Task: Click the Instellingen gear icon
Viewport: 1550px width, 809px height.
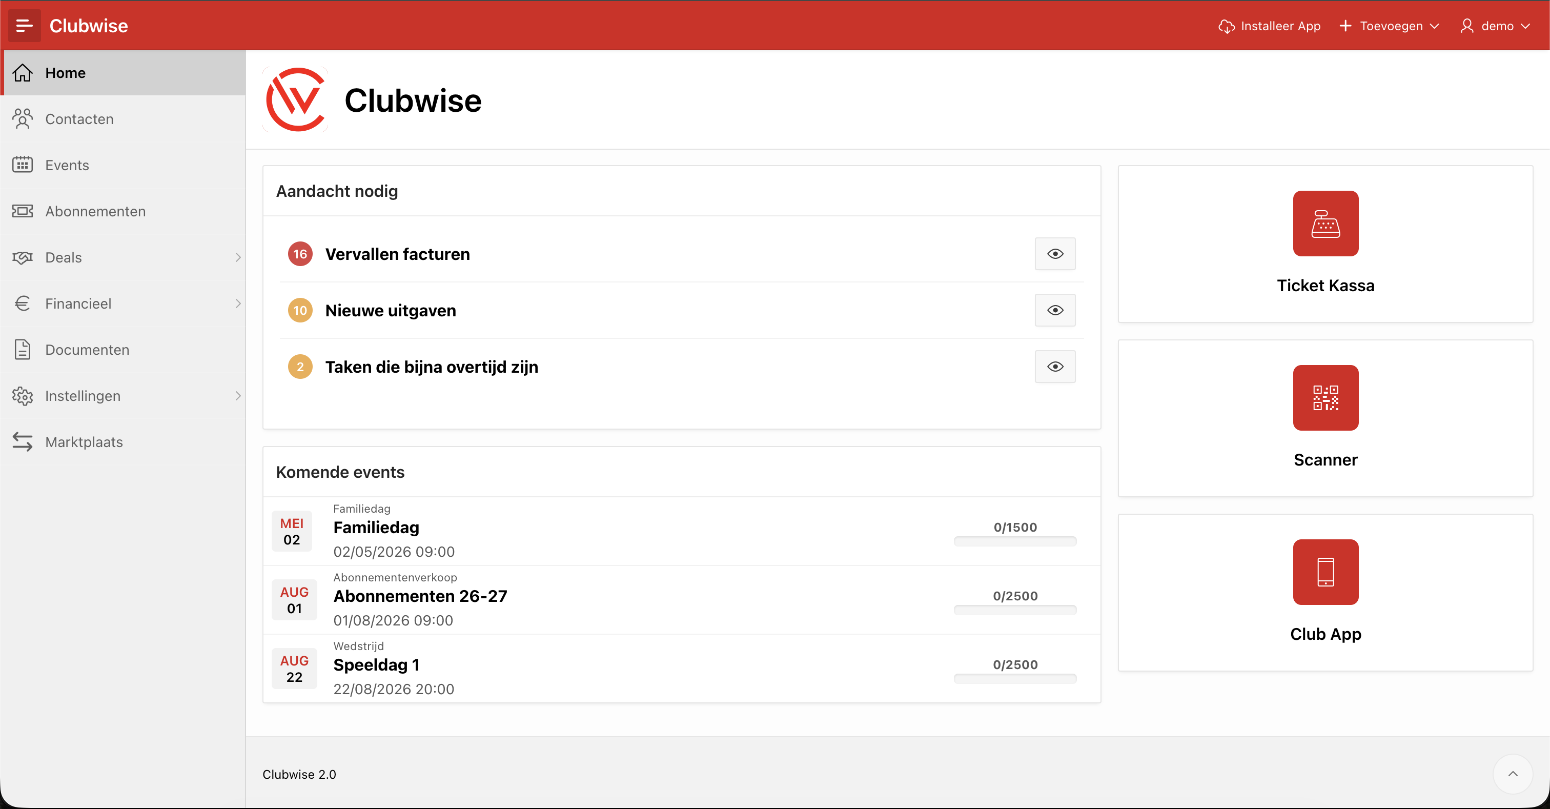Action: tap(23, 395)
